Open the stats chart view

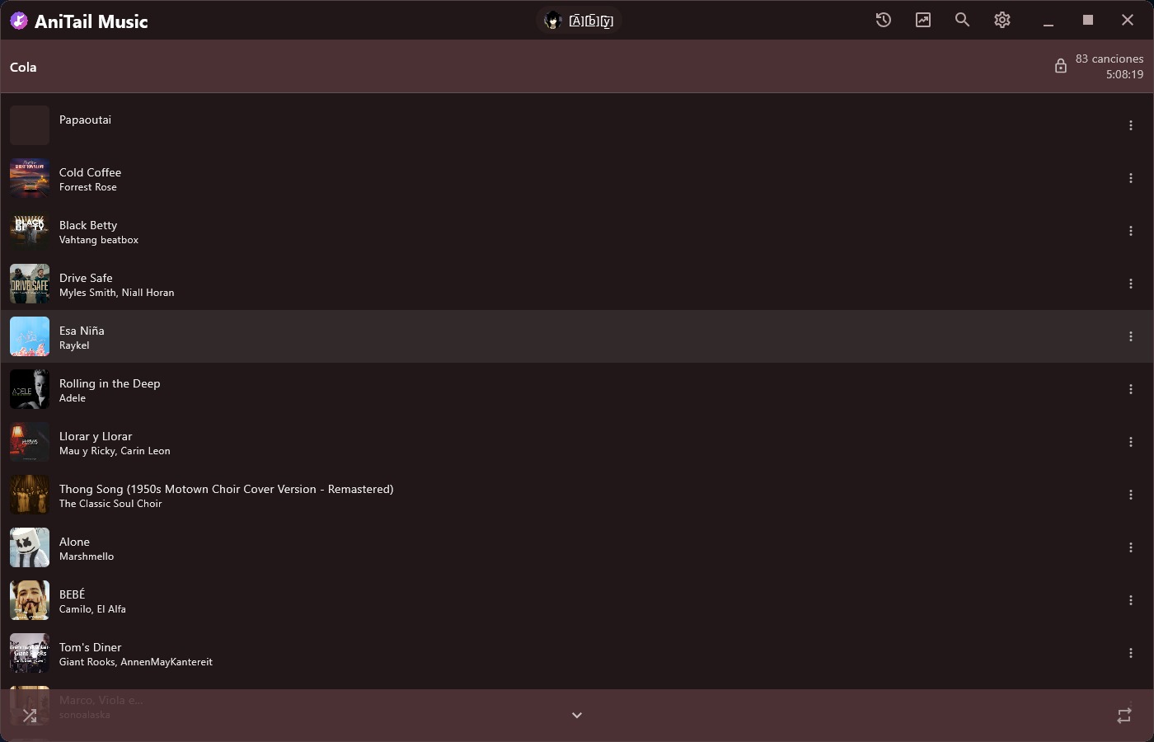pyautogui.click(x=922, y=20)
